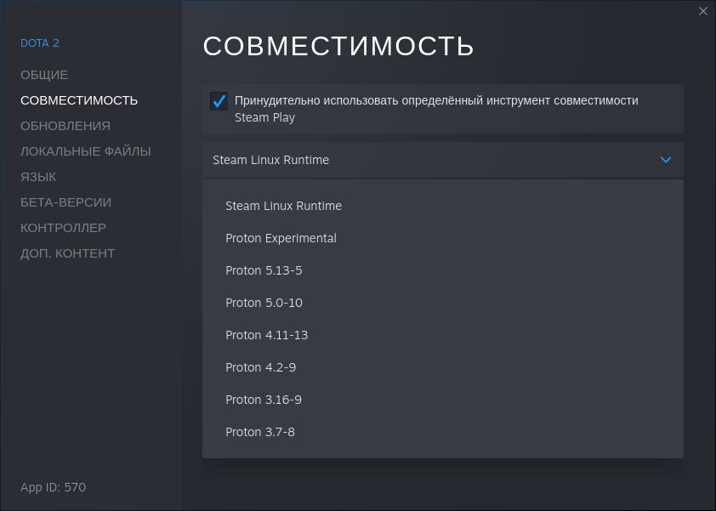Screen dimensions: 716x511
Task: Open the ОБЩИЕ settings section
Action: coord(44,75)
